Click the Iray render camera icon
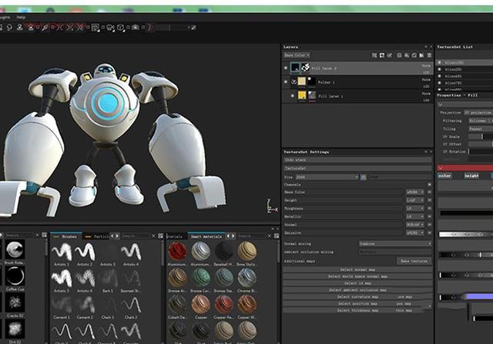The width and height of the screenshot is (493, 344). pos(136,28)
